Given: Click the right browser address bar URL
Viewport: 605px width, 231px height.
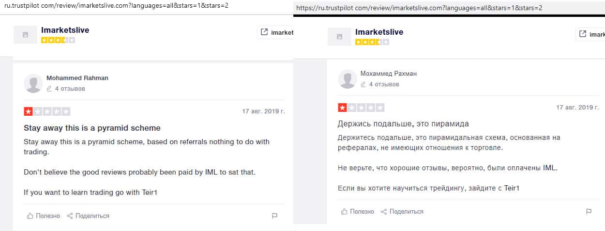Looking at the screenshot, I should click(419, 8).
